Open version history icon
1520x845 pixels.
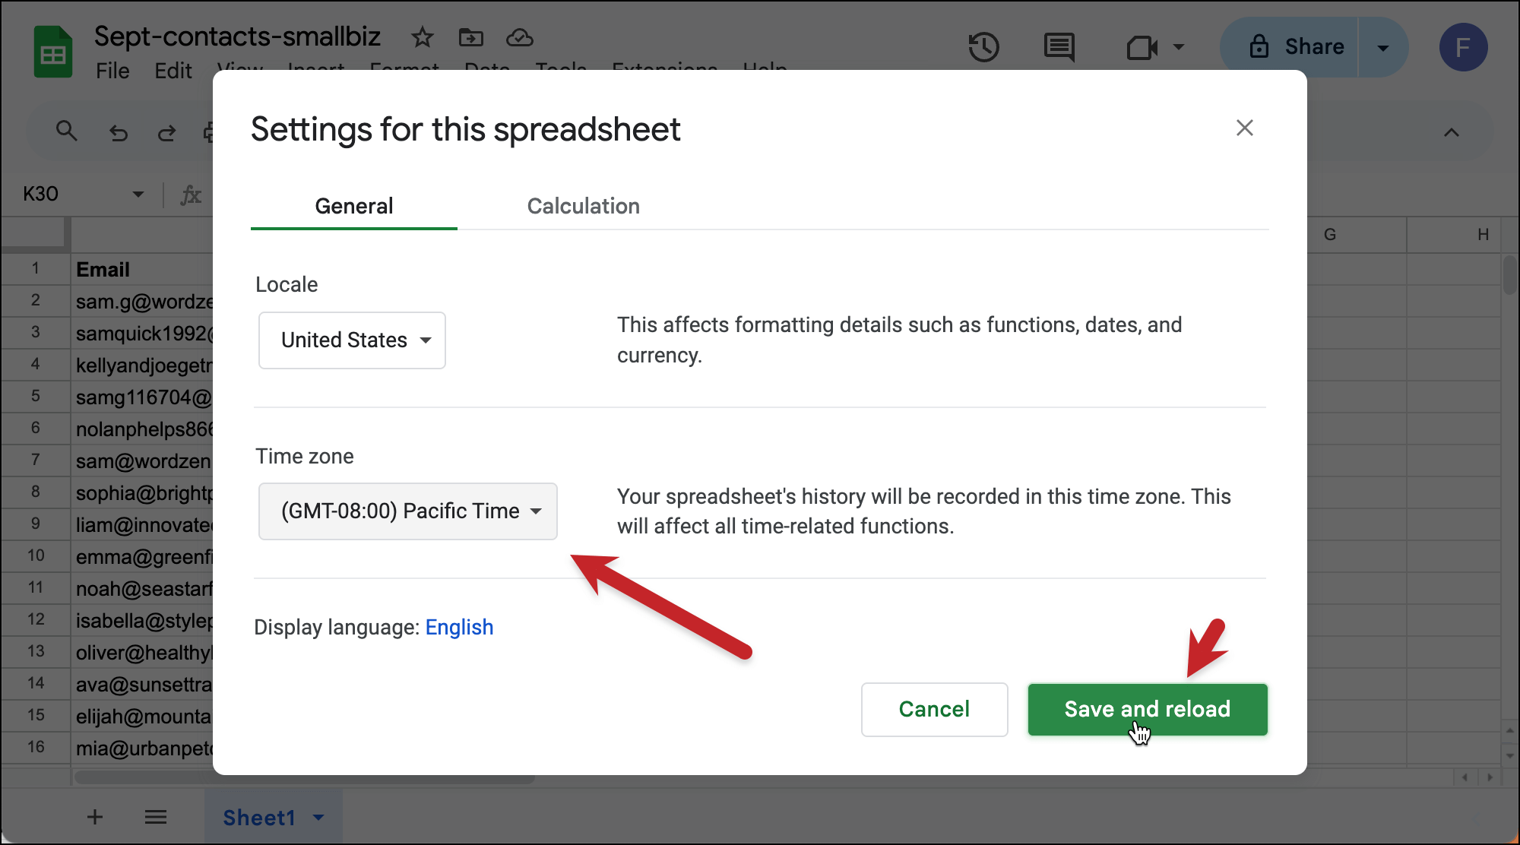pos(984,47)
